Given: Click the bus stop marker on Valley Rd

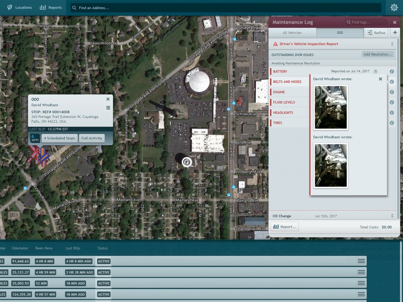Looking at the screenshot, I should pos(25,188).
